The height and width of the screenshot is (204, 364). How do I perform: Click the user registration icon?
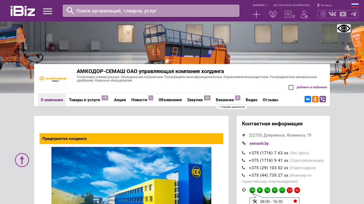pos(304,14)
